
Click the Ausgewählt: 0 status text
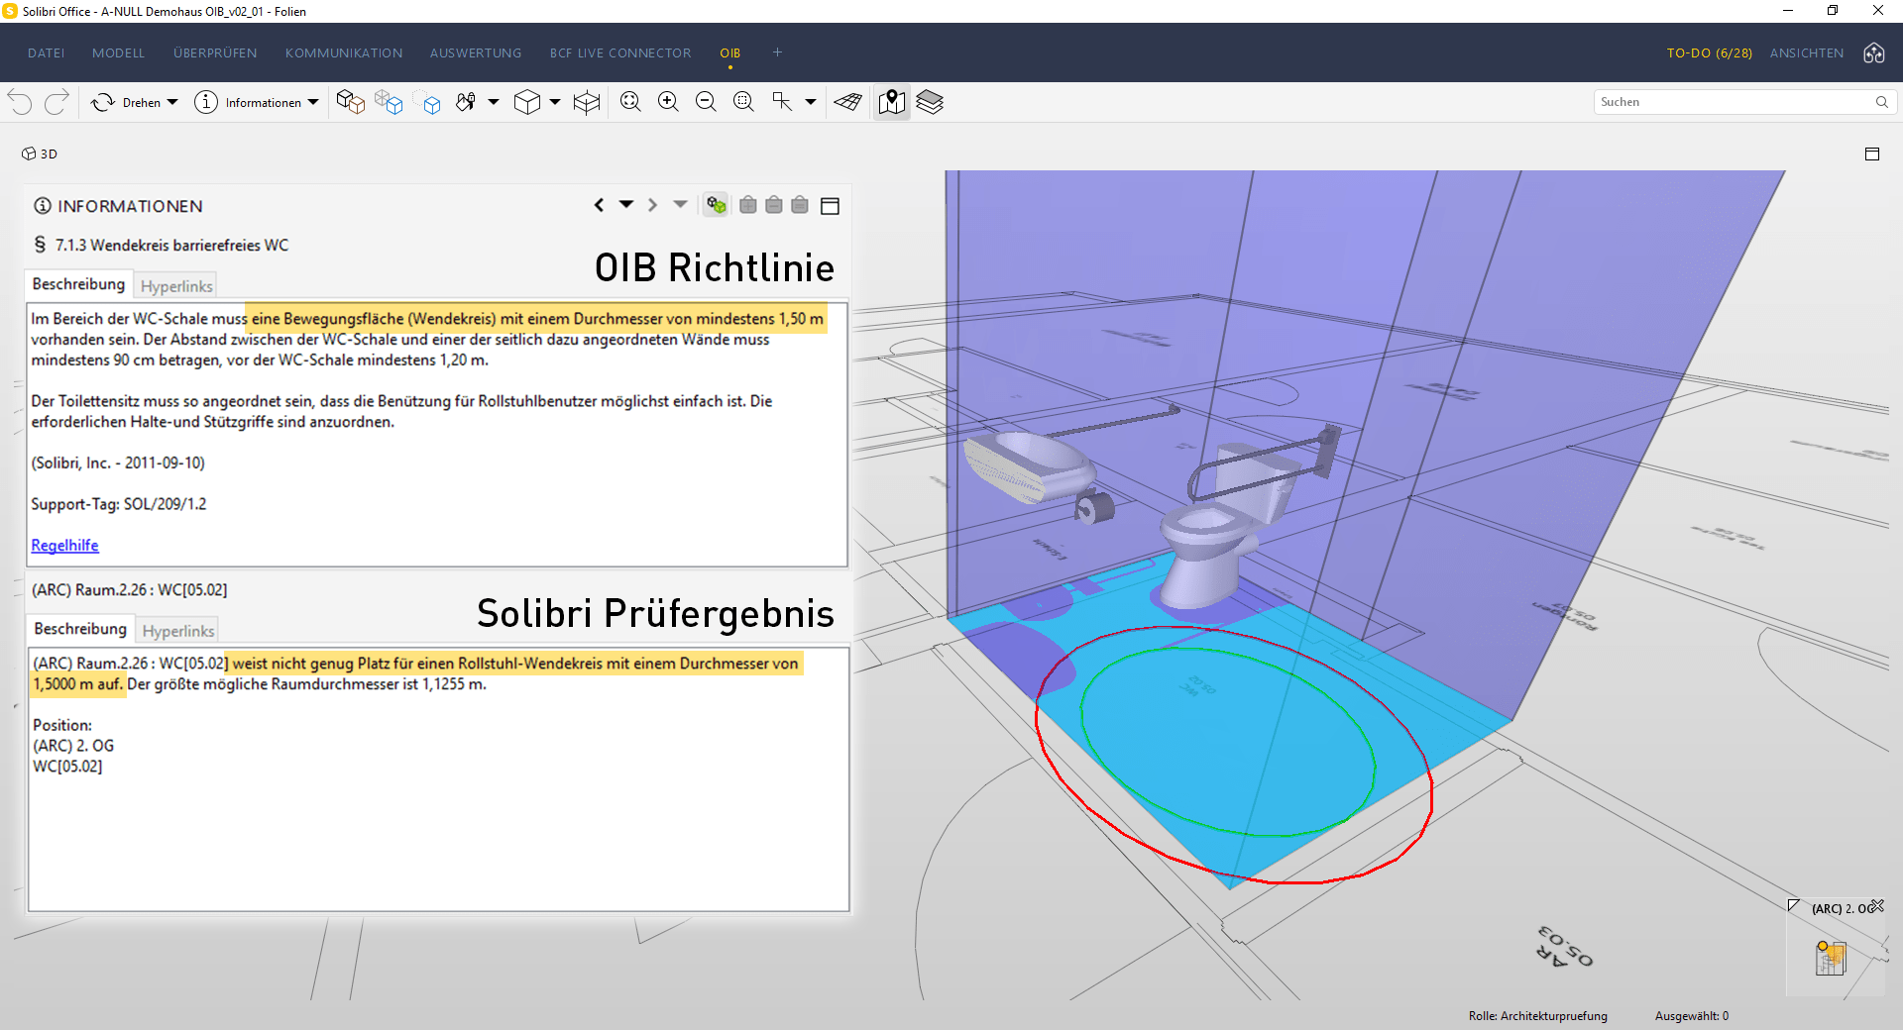[1692, 1016]
